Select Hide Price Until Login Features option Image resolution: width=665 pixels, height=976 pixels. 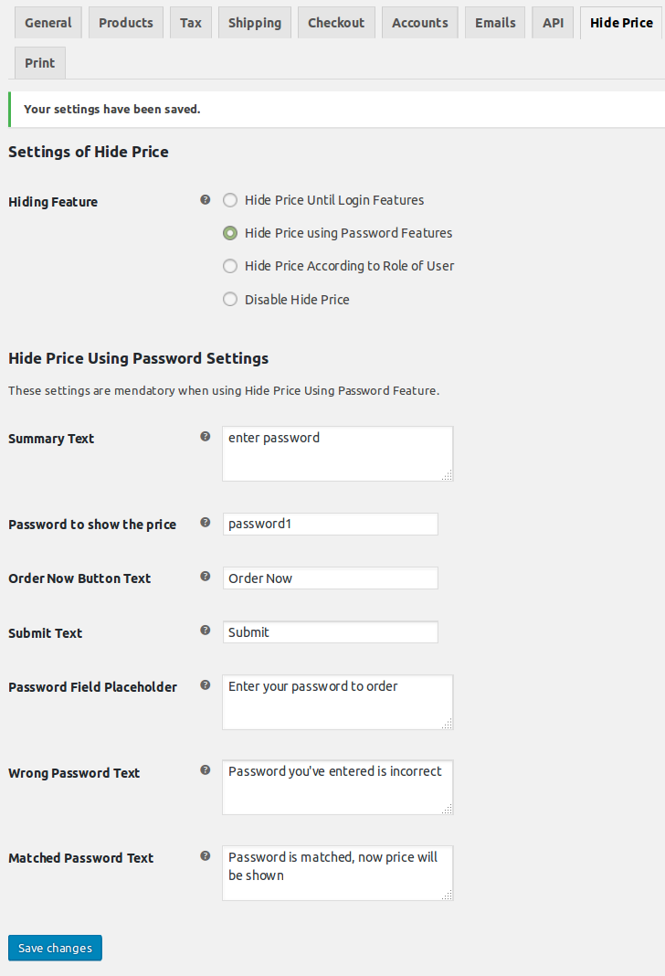click(x=230, y=200)
